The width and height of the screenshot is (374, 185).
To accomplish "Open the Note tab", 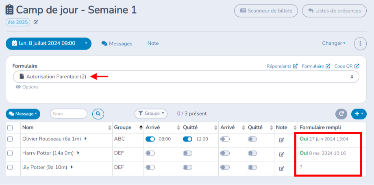I will [x=153, y=44].
